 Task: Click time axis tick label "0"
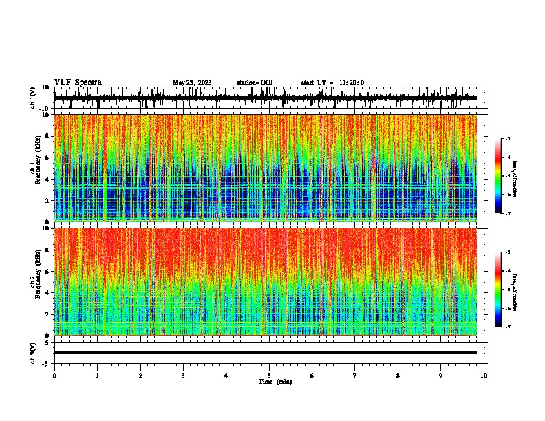[54, 376]
